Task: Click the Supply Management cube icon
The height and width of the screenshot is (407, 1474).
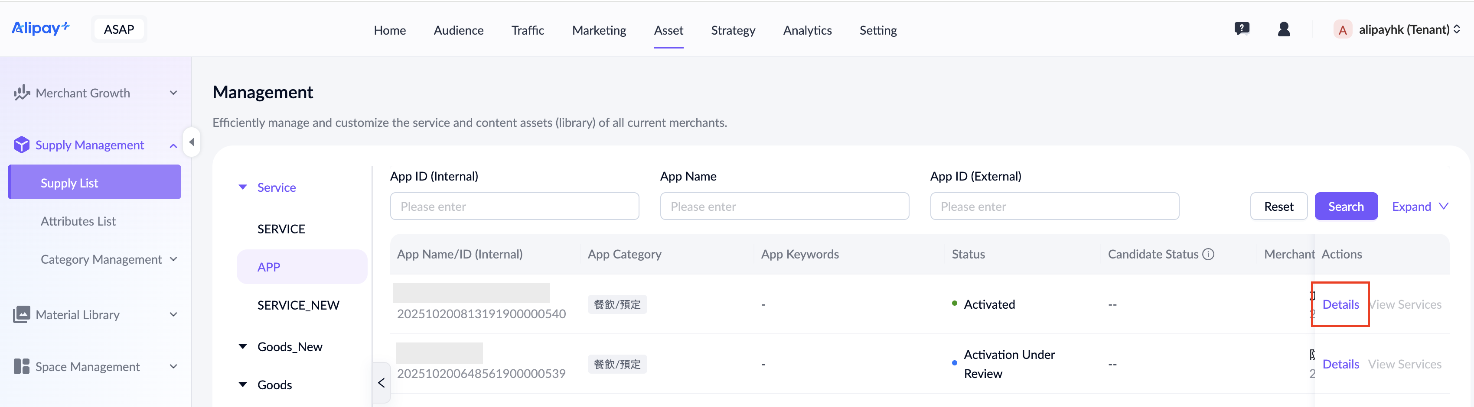Action: (x=21, y=145)
